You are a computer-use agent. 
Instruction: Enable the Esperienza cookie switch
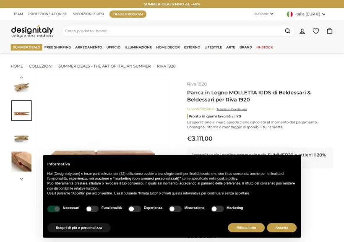pos(135,209)
